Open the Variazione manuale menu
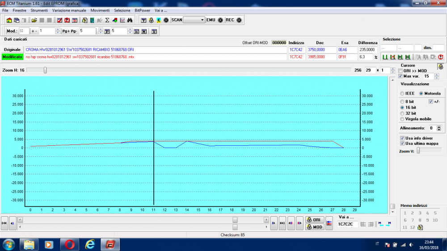The image size is (447, 251). point(69,11)
